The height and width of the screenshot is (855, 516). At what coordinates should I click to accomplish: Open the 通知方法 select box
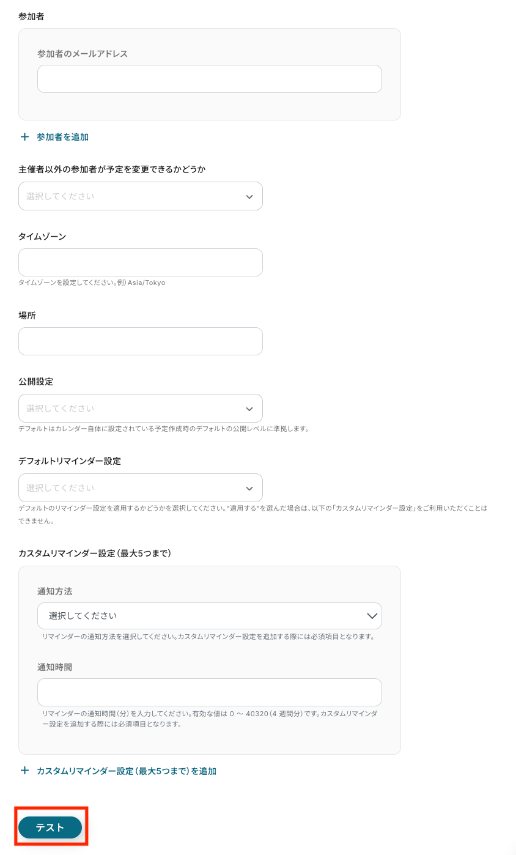point(210,616)
